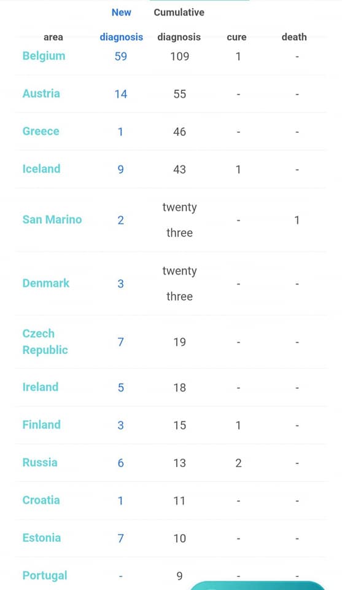Open the Belgium country link
Screen dimensions: 342x590
[44, 56]
